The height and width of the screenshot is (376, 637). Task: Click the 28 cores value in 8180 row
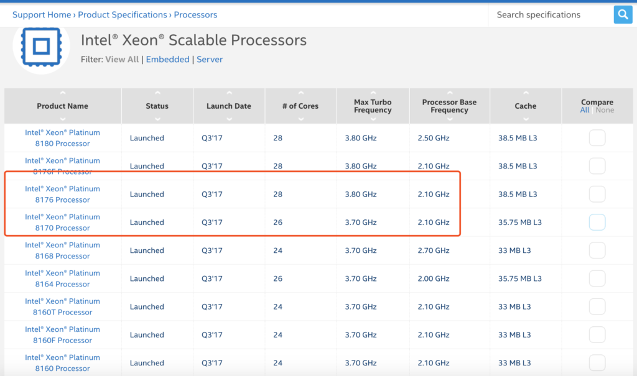coord(278,138)
